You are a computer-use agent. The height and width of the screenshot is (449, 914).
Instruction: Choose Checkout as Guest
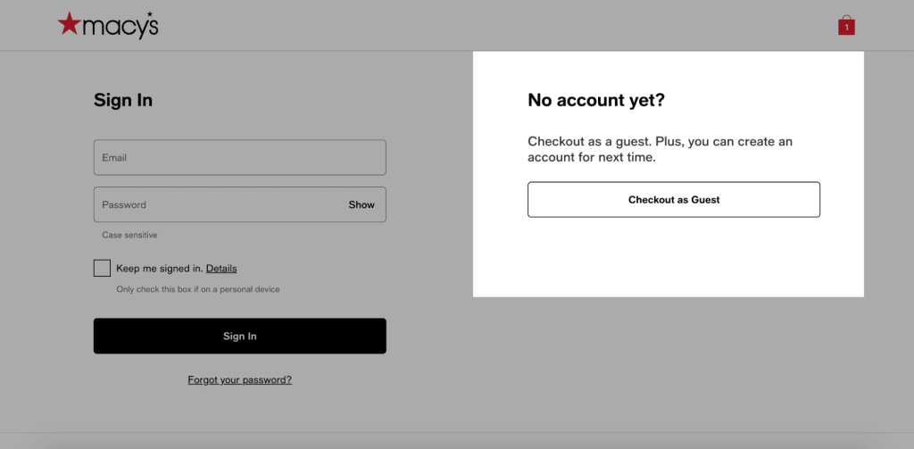[x=673, y=199]
